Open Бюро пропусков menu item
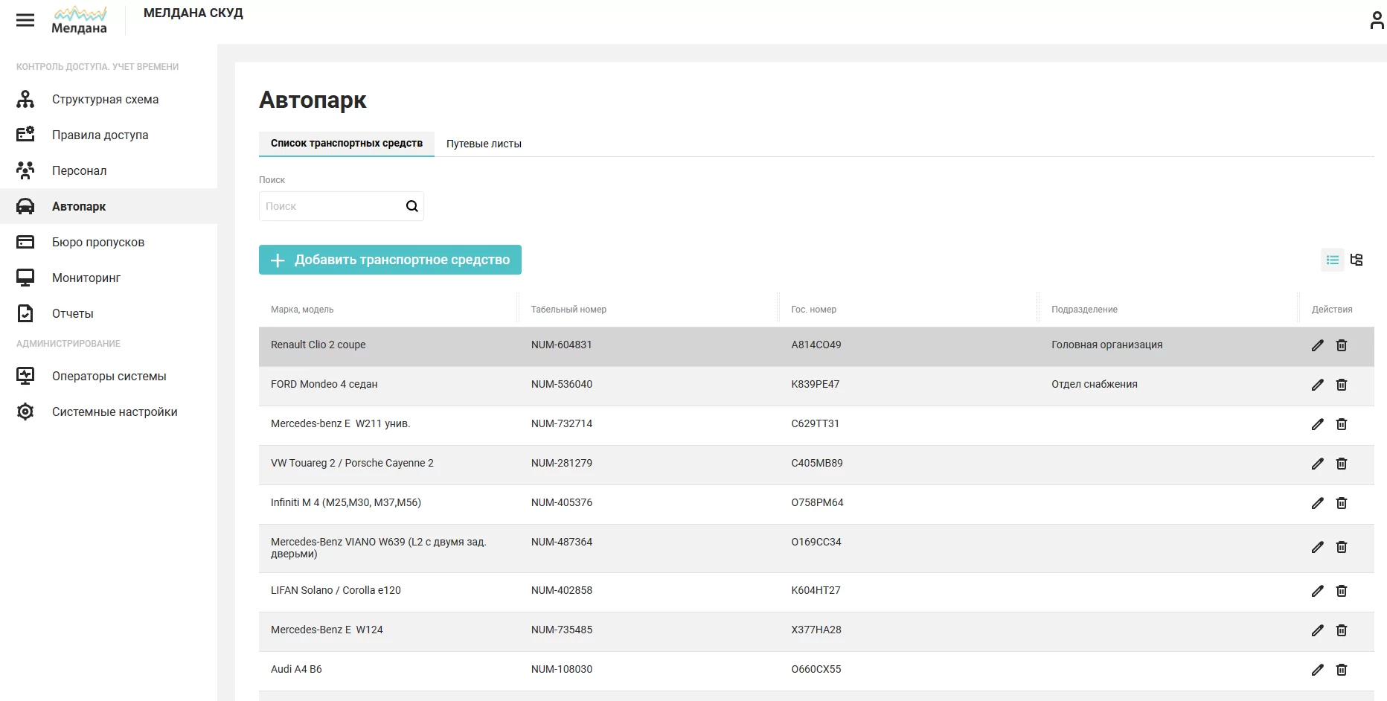This screenshot has width=1387, height=701. pyautogui.click(x=109, y=242)
